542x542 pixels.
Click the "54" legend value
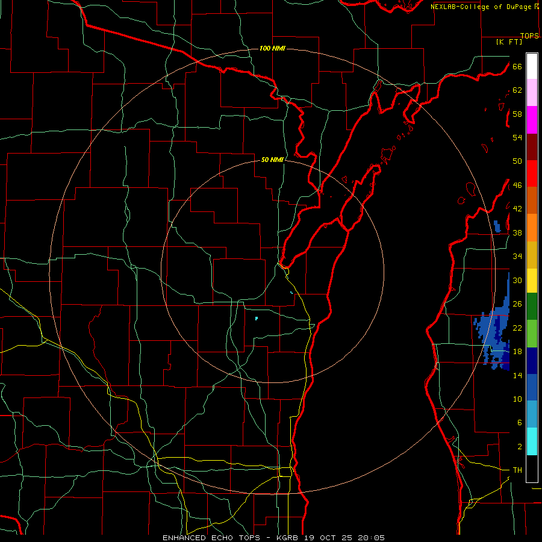tap(517, 137)
